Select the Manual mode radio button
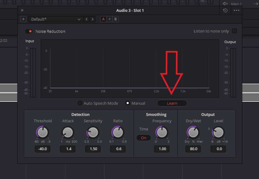The width and height of the screenshot is (259, 179). [x=128, y=103]
